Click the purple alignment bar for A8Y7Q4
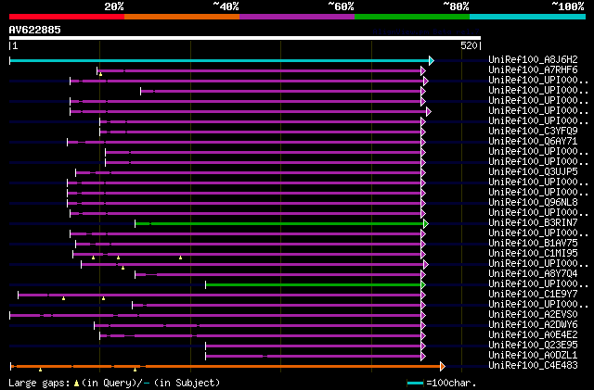Image resolution: width=594 pixels, height=390 pixels. (x=278, y=275)
